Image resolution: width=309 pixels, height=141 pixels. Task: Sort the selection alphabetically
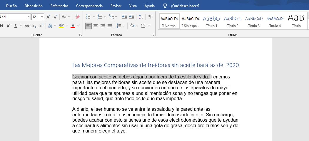coord(141,17)
